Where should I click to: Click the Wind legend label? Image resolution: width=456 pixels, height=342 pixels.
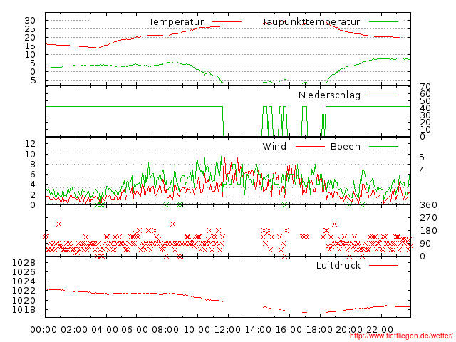(x=274, y=146)
